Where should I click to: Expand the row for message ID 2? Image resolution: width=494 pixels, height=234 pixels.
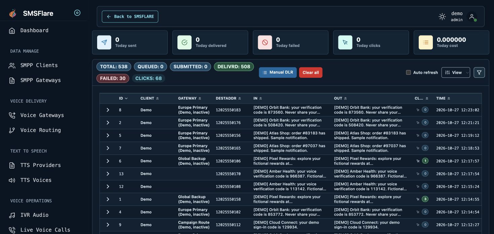[108, 123]
